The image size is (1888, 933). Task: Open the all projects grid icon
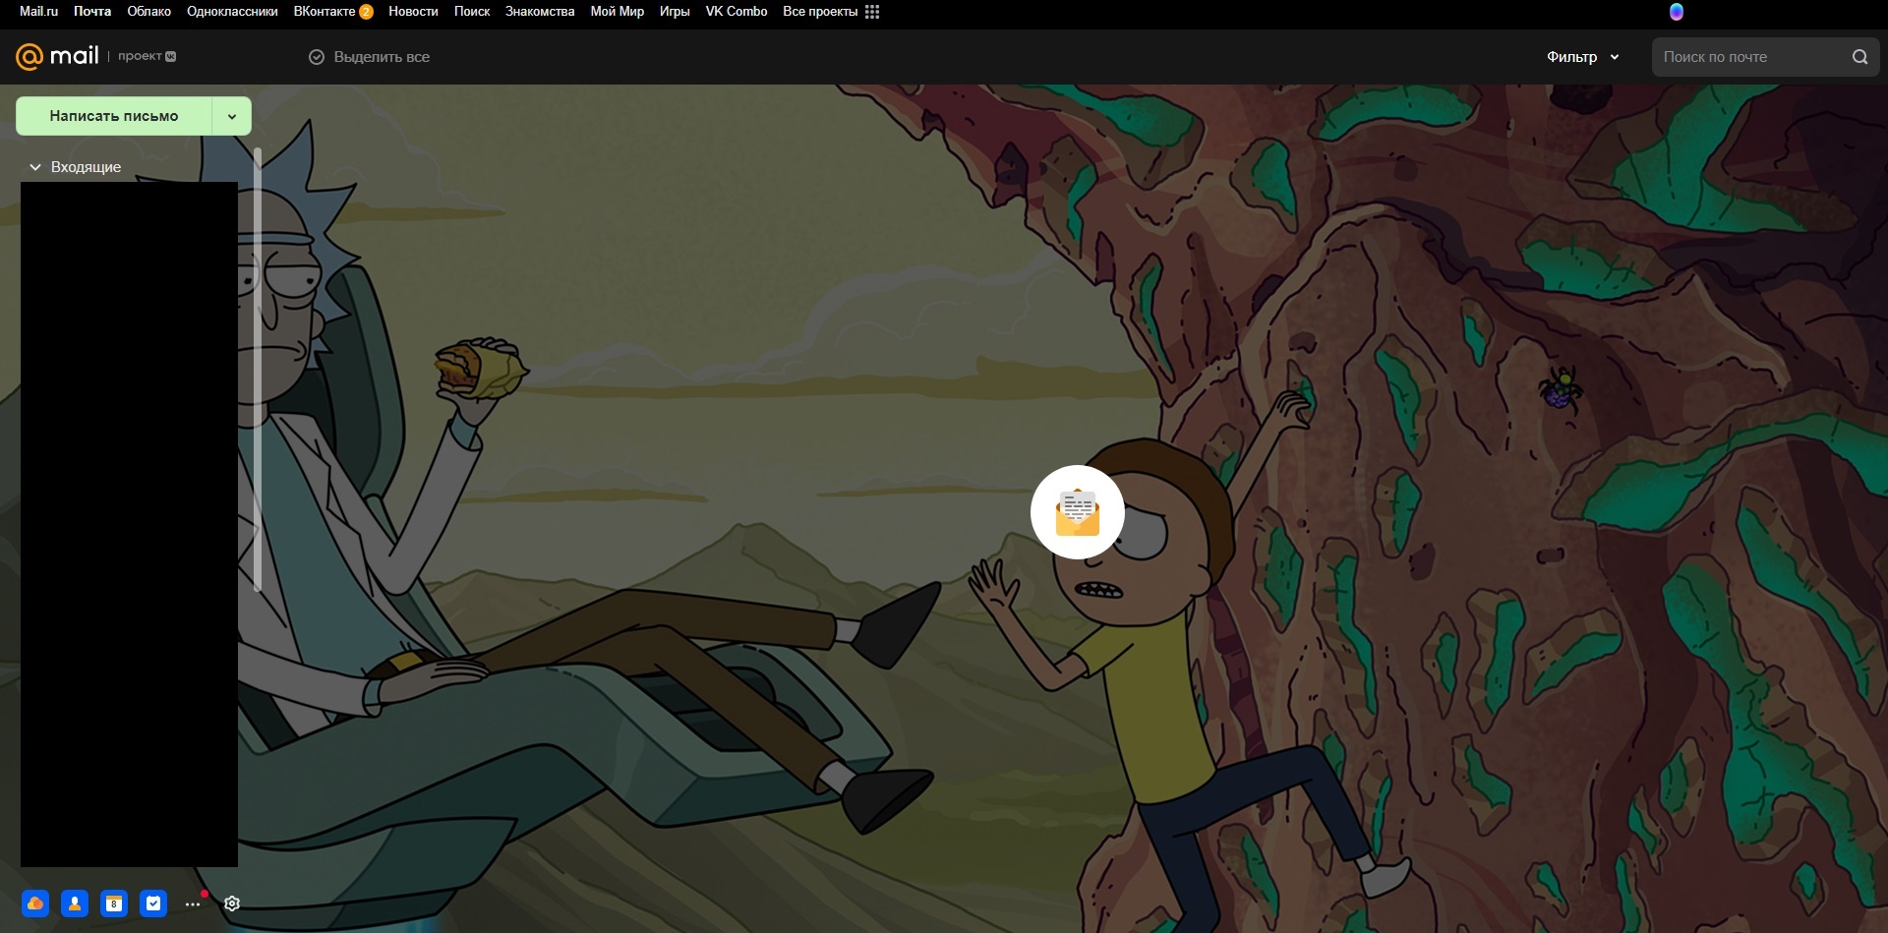click(x=872, y=12)
